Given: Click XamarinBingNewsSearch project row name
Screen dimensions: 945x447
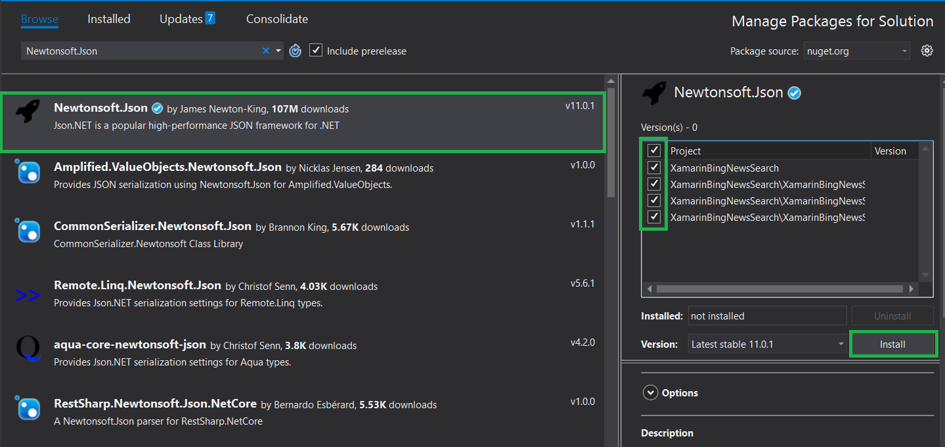Looking at the screenshot, I should [x=724, y=168].
